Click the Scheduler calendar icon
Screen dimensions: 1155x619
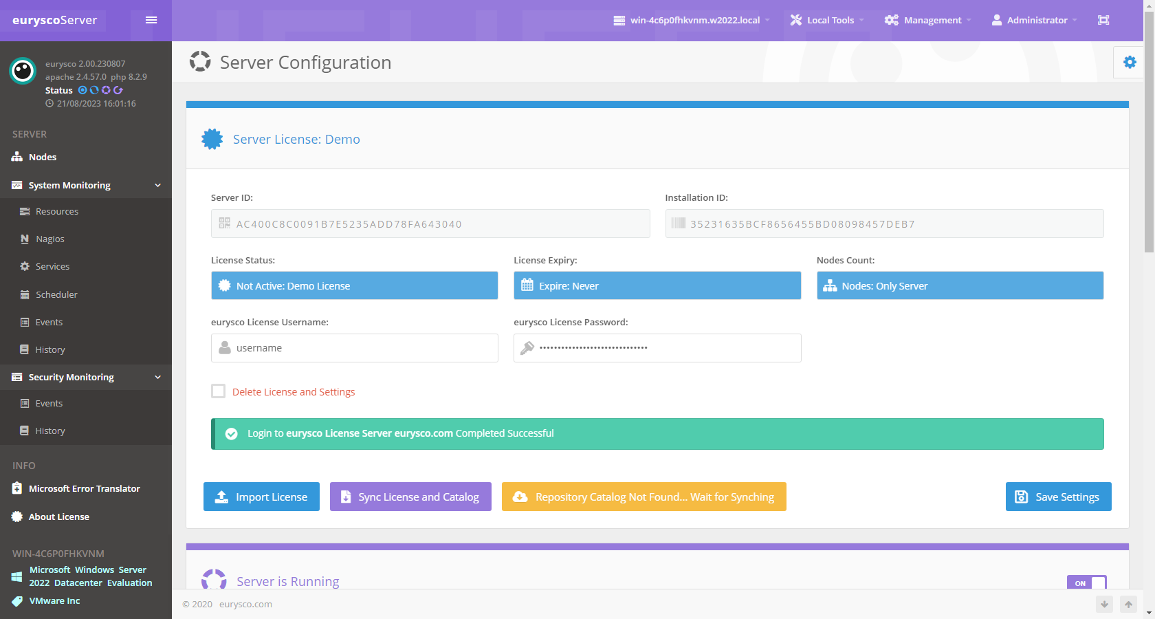(x=25, y=294)
